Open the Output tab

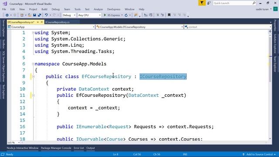[91, 148]
